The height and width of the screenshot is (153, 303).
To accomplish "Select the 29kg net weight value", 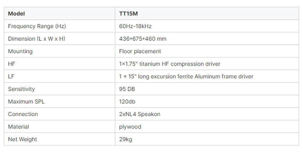I will click(125, 139).
